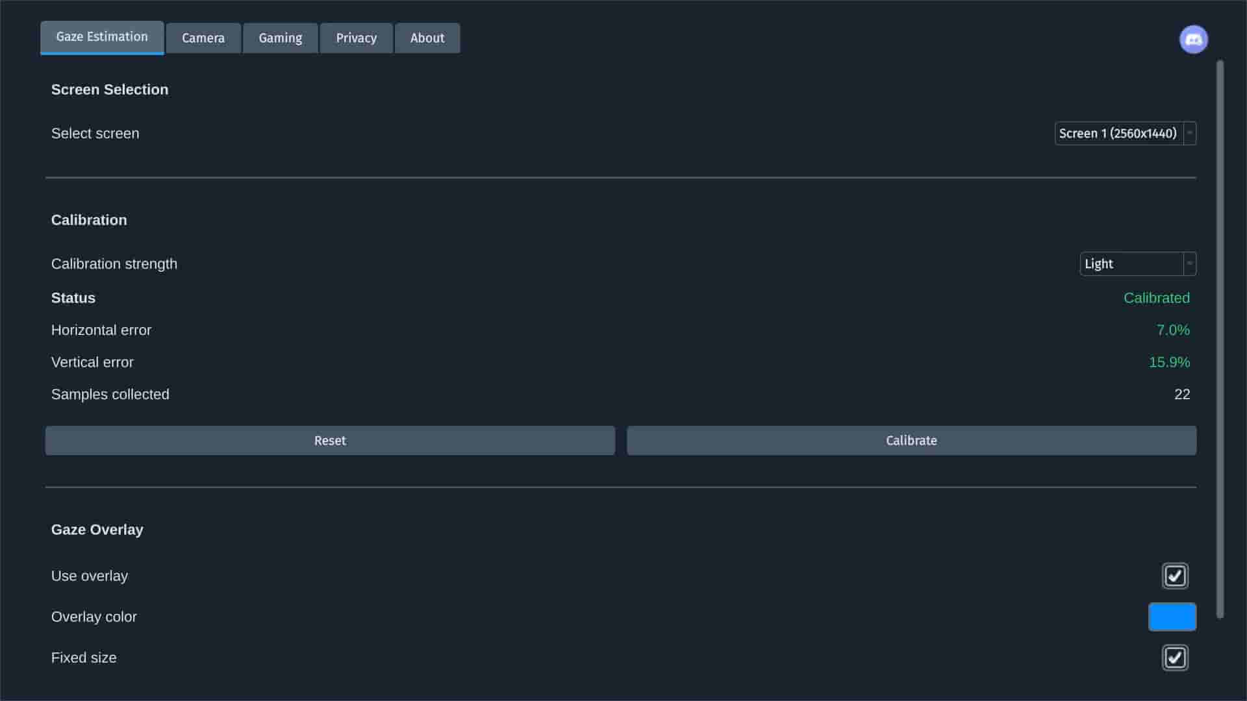Uncheck the Use overlay checkbox
1247x701 pixels.
click(x=1175, y=576)
